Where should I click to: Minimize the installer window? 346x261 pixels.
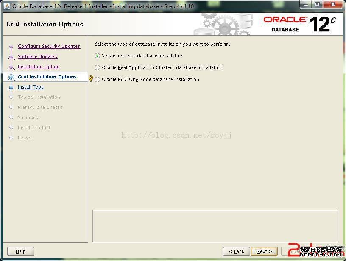[306, 5]
